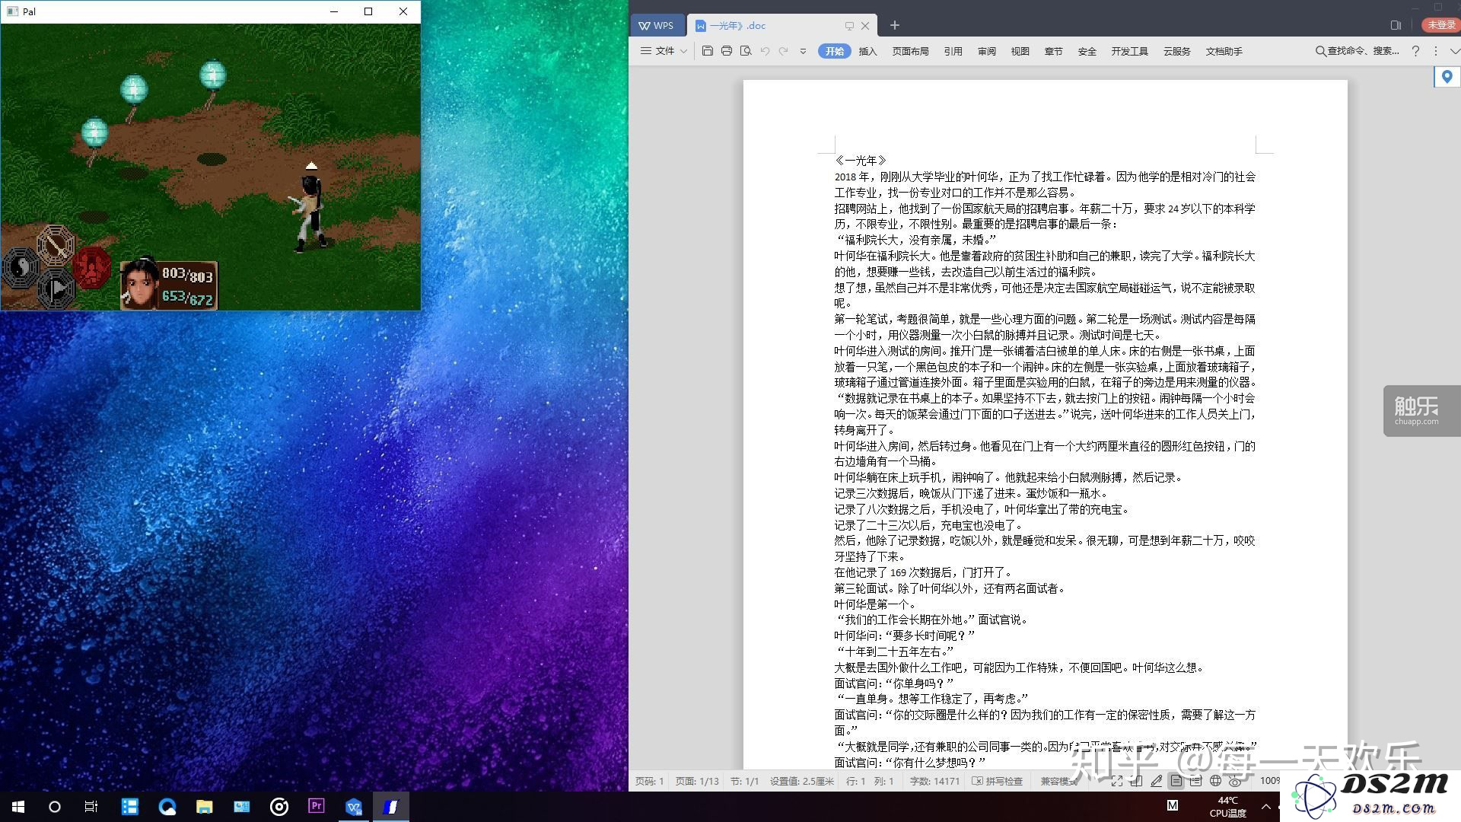Image resolution: width=1461 pixels, height=822 pixels.
Task: Toggle spell check 拼写检查 in status bar
Action: [x=997, y=781]
